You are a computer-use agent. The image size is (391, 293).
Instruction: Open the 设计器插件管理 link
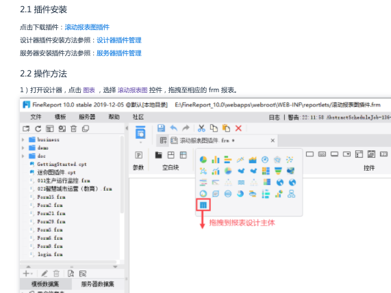pos(119,40)
